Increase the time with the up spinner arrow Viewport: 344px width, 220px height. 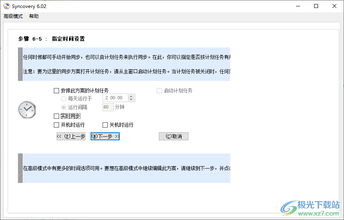point(131,96)
